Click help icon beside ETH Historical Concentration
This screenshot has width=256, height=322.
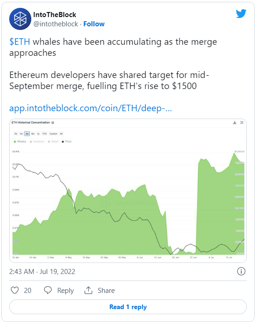click(52, 123)
